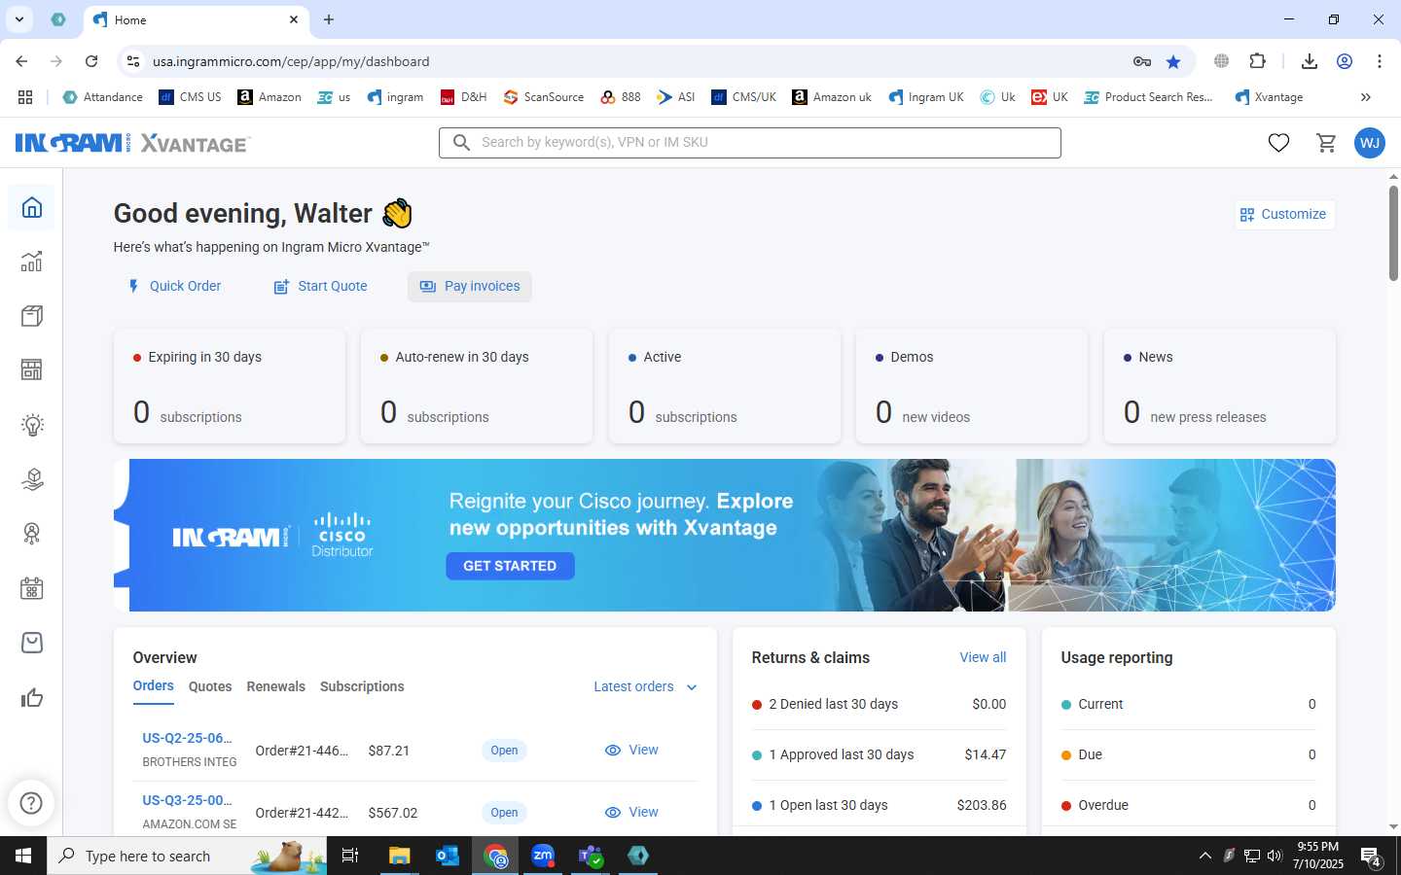This screenshot has width=1401, height=875.
Task: Click the keyword search input field
Action: point(750,143)
